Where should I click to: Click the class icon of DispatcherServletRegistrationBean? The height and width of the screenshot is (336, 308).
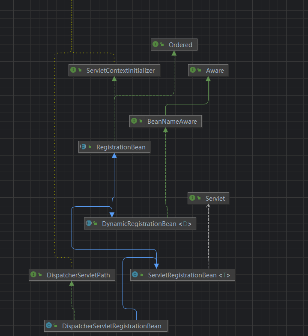[49, 326]
